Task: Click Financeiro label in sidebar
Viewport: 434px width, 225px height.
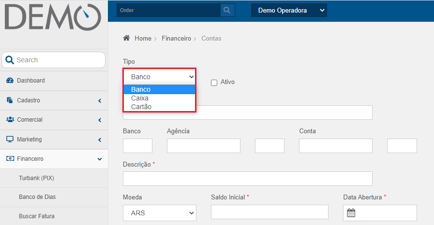Action: tap(30, 159)
